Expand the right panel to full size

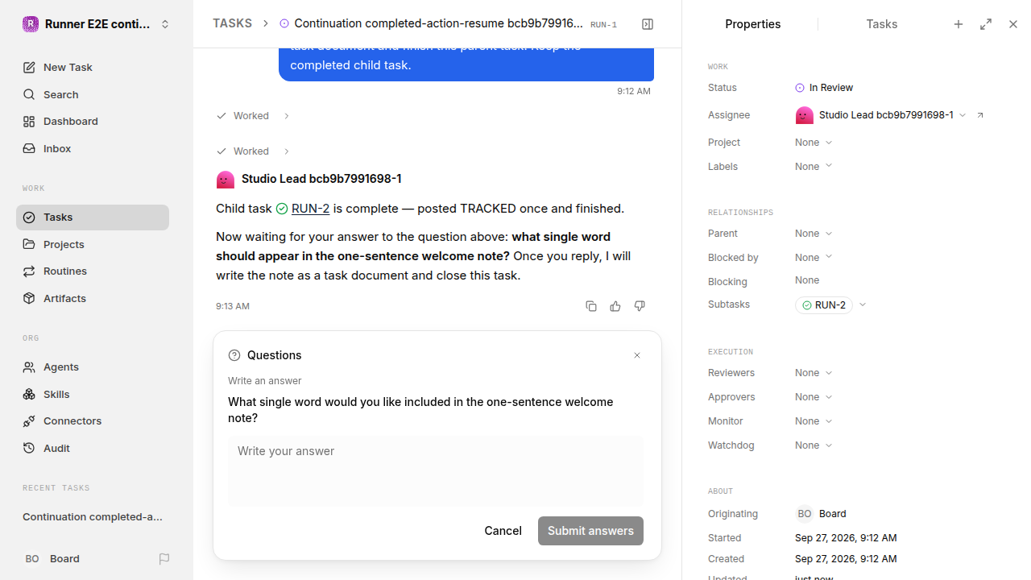coord(986,24)
